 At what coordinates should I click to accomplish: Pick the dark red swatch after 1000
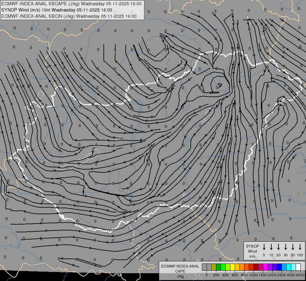256,267
